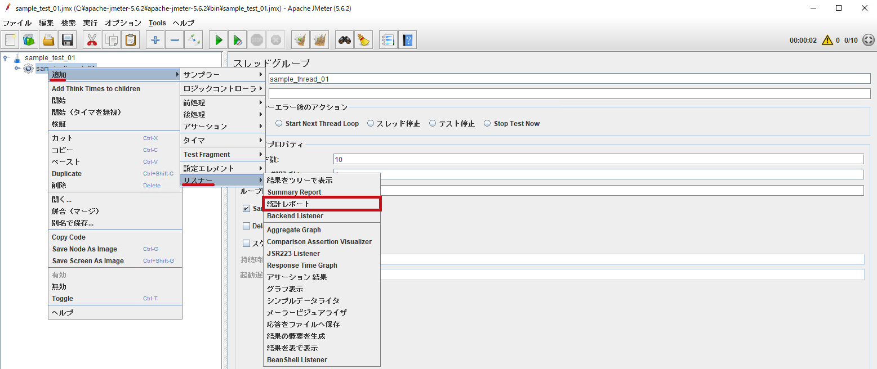Viewport: 877px width, 369px height.
Task: Click the remote engines icon beside 0/10
Action: (x=869, y=40)
